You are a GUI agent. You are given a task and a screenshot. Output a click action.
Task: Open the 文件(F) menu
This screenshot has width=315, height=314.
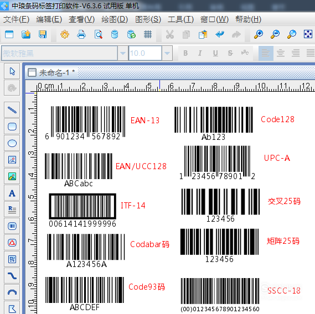pos(16,19)
